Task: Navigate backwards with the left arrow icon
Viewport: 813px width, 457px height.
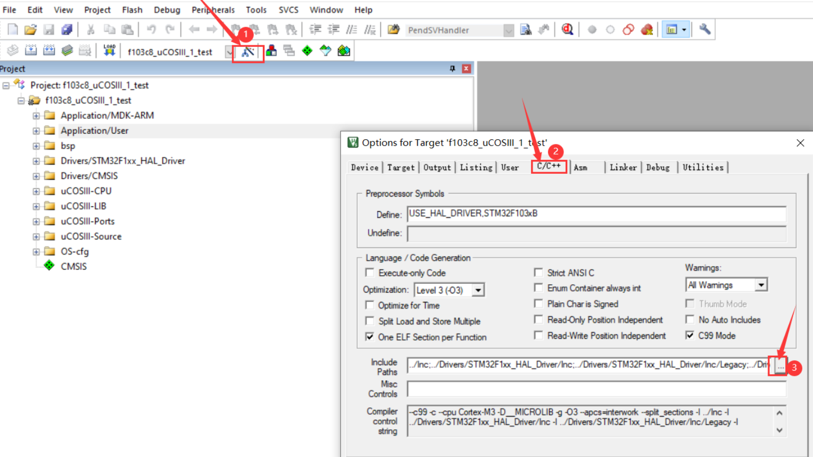Action: click(x=194, y=30)
